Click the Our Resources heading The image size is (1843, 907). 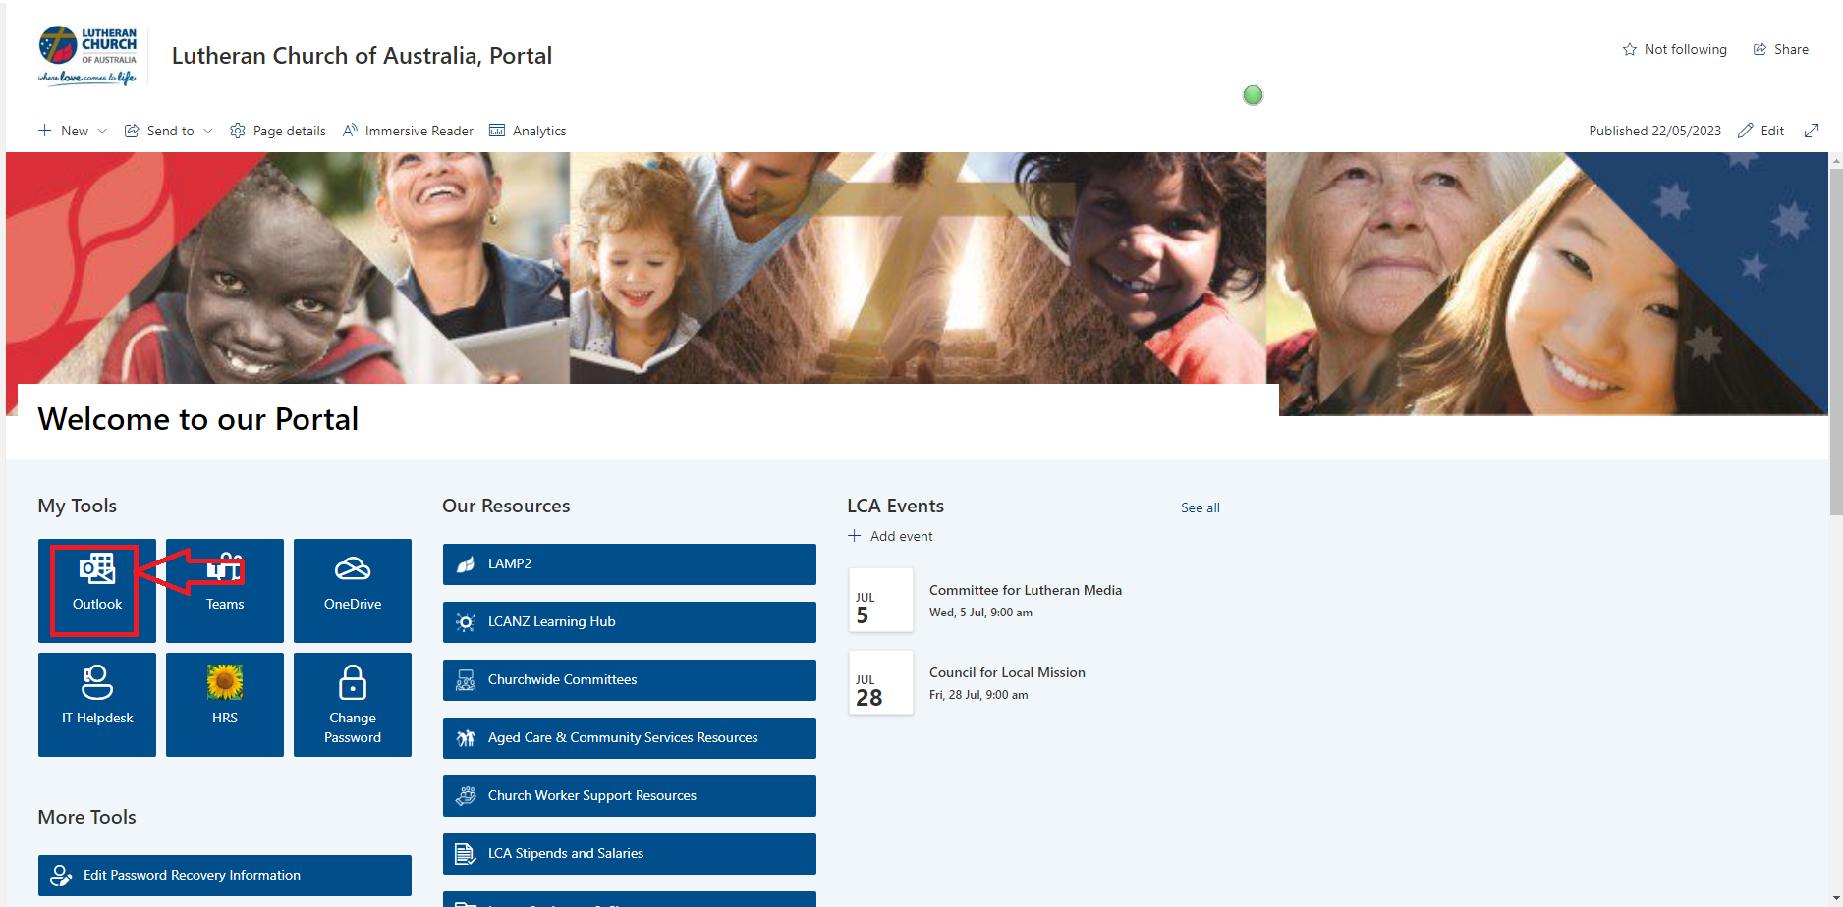506,506
